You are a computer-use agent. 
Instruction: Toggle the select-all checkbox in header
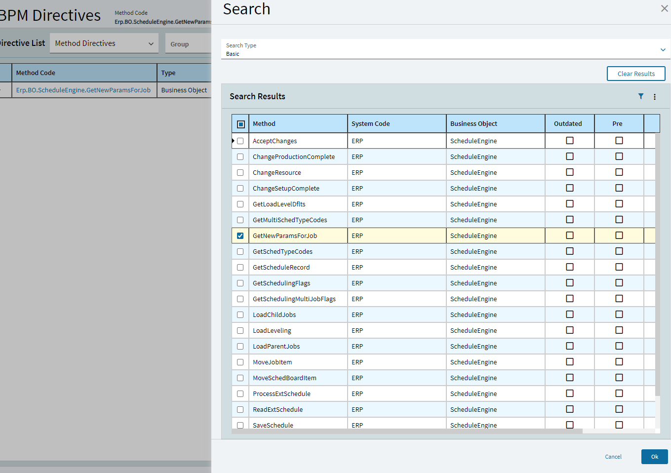click(x=241, y=124)
